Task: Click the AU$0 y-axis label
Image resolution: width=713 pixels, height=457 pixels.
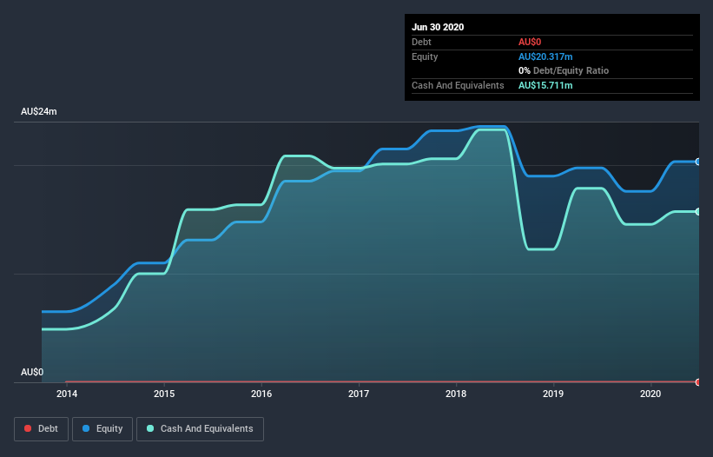Action: [x=32, y=372]
